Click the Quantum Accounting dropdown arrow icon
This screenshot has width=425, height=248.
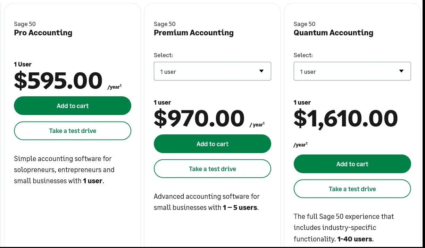[x=401, y=71]
